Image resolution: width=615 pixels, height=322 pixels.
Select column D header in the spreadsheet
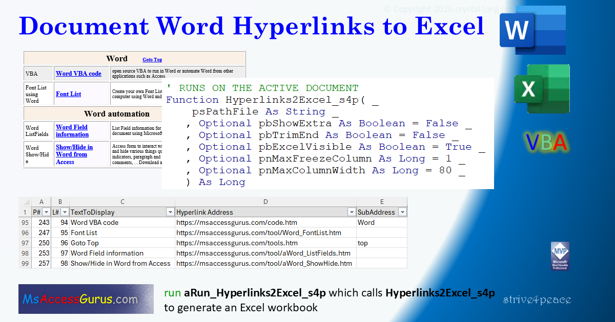click(265, 201)
